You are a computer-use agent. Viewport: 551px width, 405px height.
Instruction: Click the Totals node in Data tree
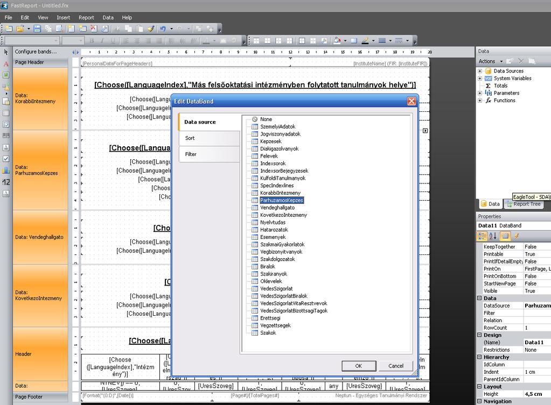[x=500, y=86]
